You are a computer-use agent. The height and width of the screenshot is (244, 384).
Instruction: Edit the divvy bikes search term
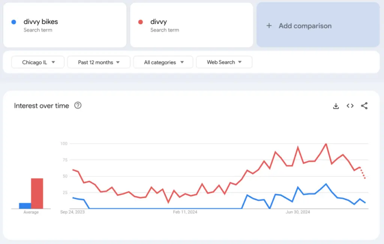point(41,22)
